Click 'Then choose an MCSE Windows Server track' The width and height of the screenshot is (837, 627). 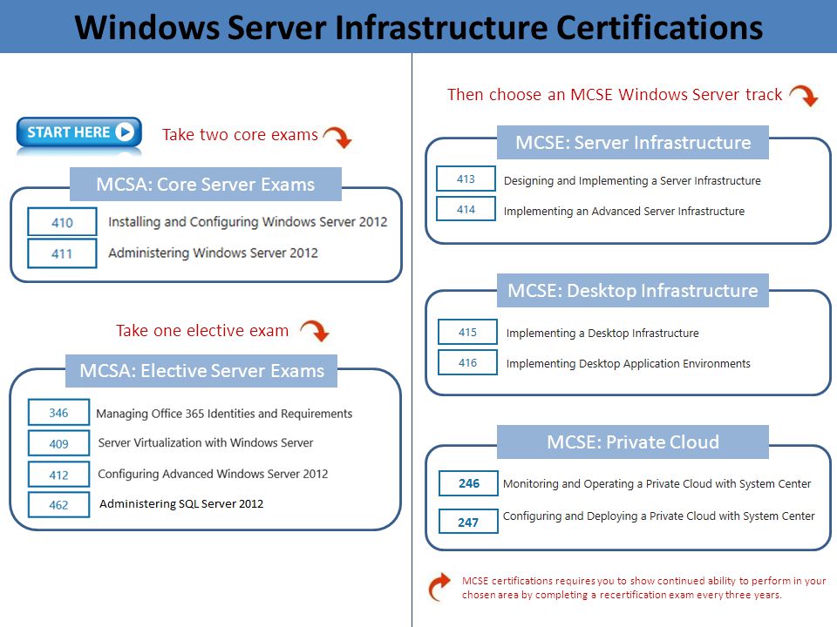click(615, 94)
